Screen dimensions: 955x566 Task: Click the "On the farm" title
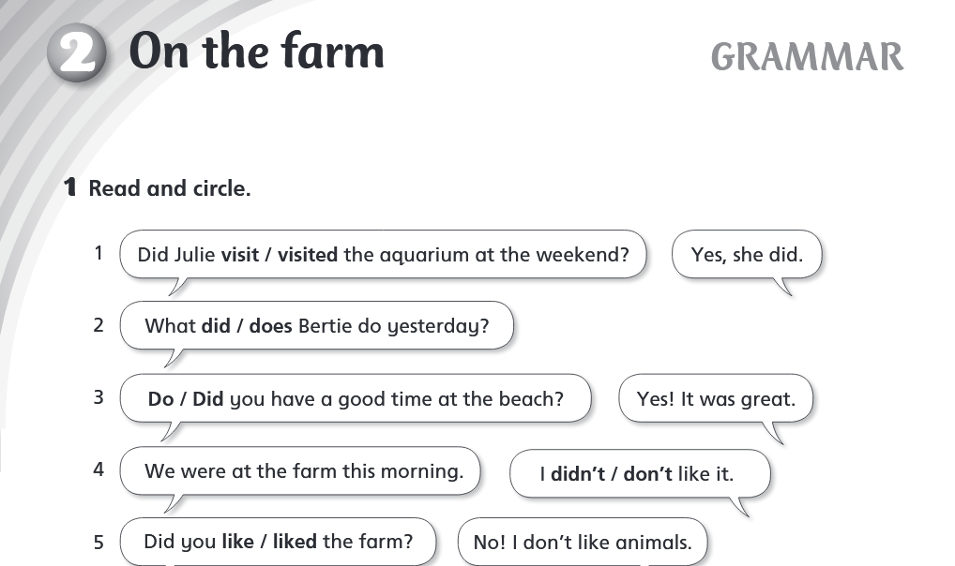[256, 52]
